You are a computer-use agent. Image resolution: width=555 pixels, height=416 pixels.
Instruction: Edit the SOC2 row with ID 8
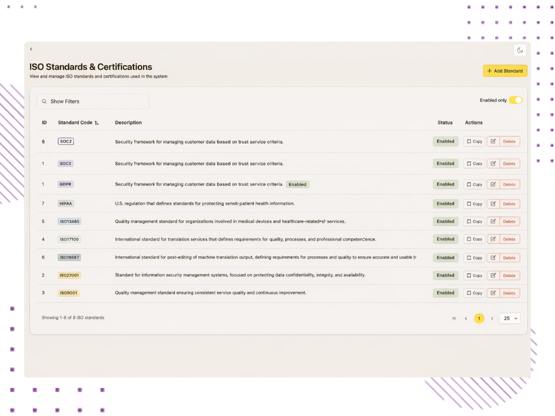493,141
